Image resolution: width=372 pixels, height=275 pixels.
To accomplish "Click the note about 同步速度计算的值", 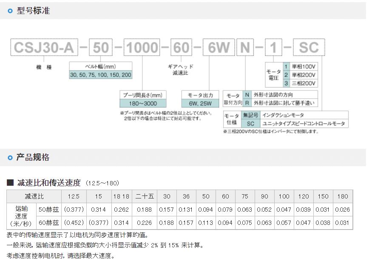I will click(x=78, y=235).
